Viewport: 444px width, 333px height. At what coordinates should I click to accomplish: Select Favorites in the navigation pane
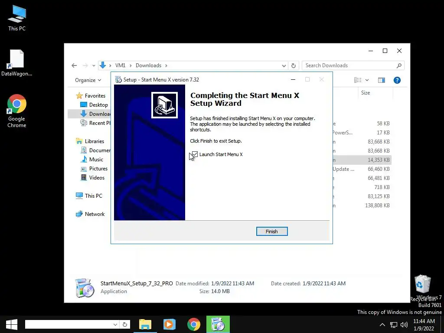click(91, 96)
